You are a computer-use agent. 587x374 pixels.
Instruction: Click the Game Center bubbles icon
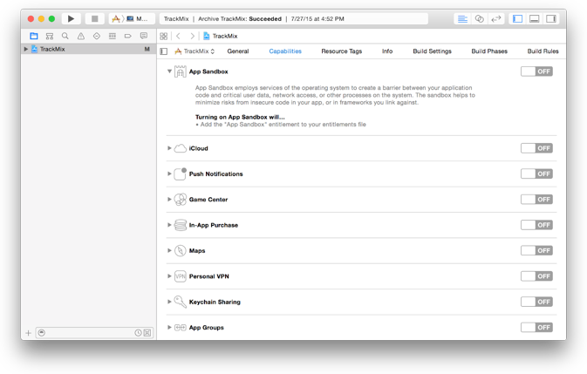click(x=180, y=200)
